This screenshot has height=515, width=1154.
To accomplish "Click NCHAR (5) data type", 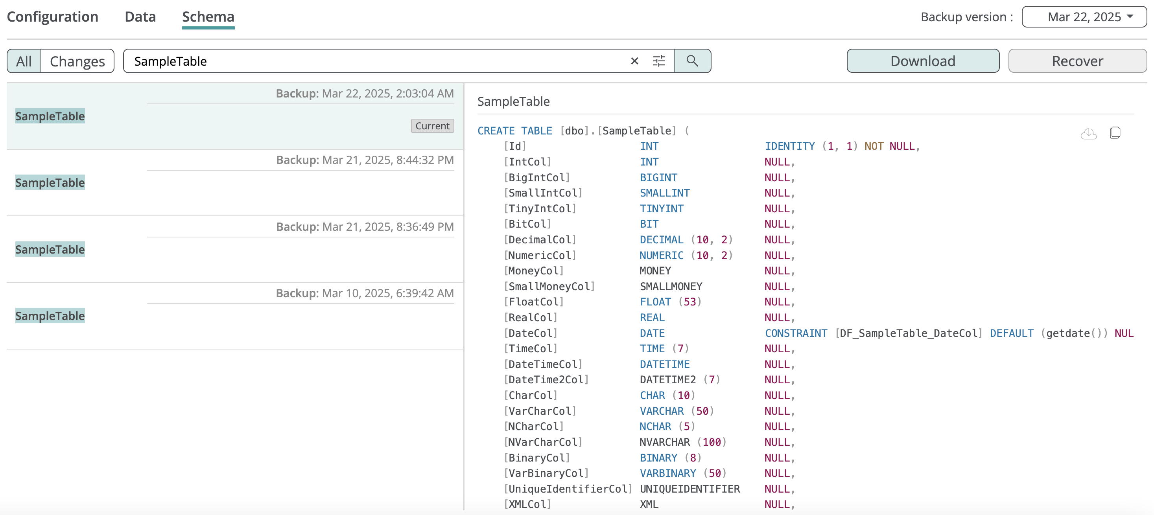I will pos(667,426).
